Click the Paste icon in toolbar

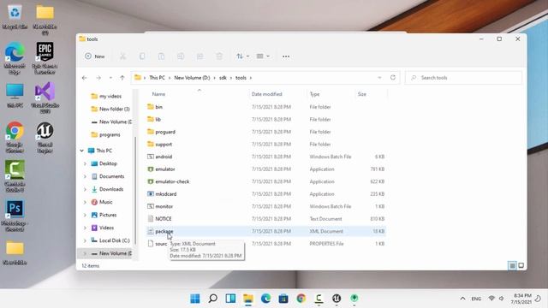(x=161, y=56)
